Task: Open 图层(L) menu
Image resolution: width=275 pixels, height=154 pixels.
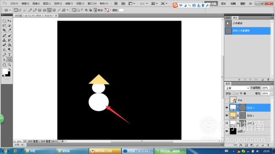Action: pyautogui.click(x=47, y=3)
